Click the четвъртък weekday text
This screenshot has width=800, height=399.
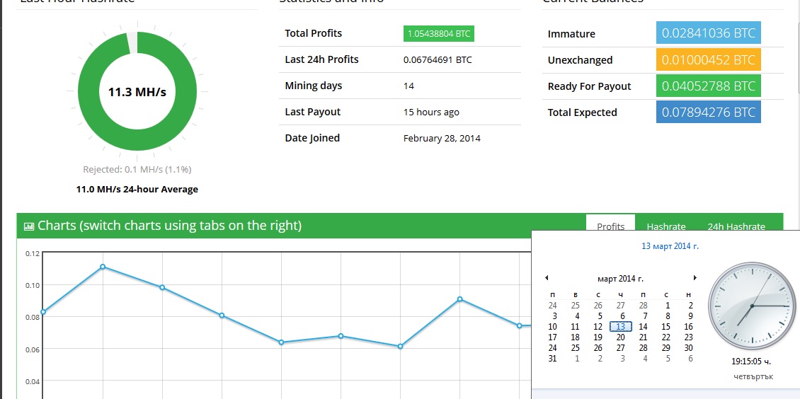[x=753, y=377]
